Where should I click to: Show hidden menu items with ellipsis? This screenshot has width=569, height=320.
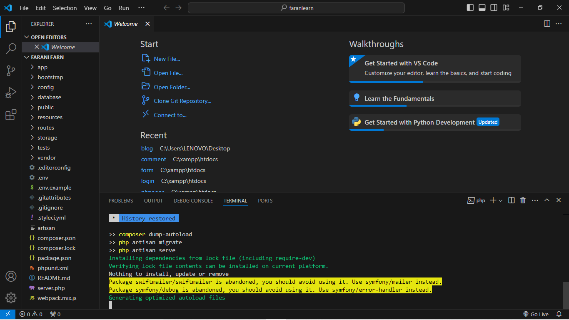[141, 8]
